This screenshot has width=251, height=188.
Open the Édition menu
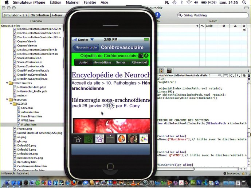click(x=55, y=3)
